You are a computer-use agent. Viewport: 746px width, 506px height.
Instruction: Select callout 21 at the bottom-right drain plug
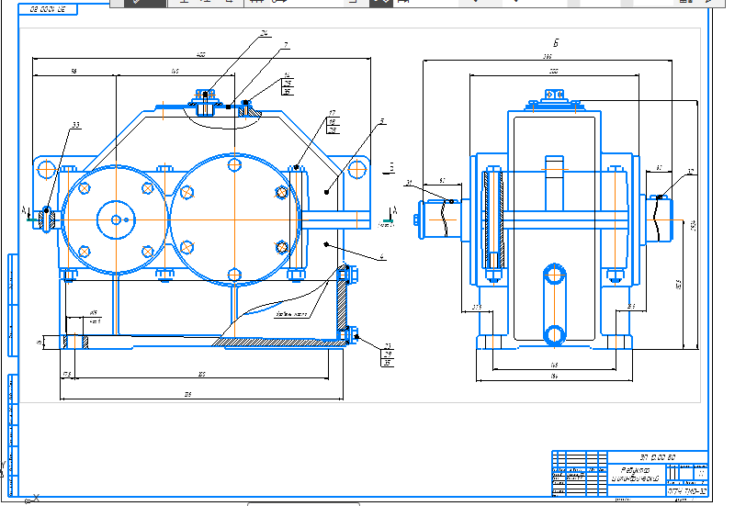pos(388,346)
